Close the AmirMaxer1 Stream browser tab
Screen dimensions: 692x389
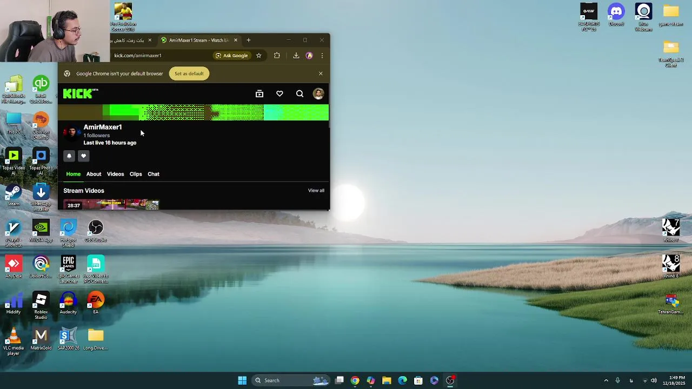(236, 40)
